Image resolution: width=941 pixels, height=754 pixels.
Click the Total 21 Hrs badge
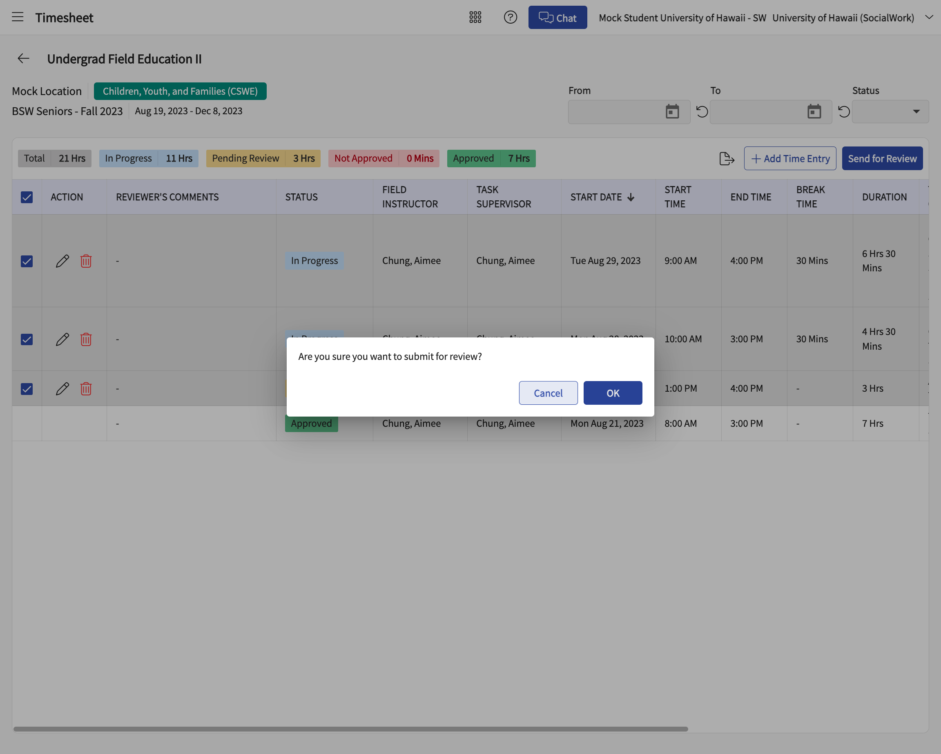point(55,158)
